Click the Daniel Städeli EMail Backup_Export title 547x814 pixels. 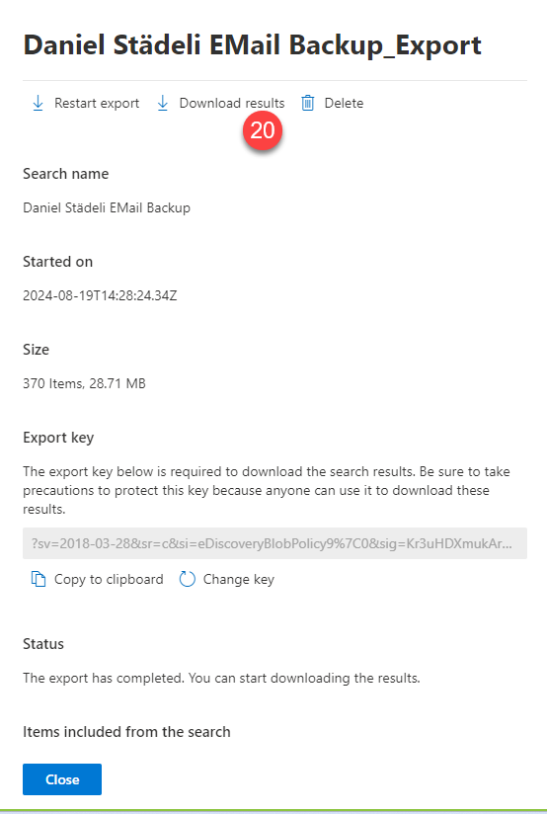click(252, 45)
